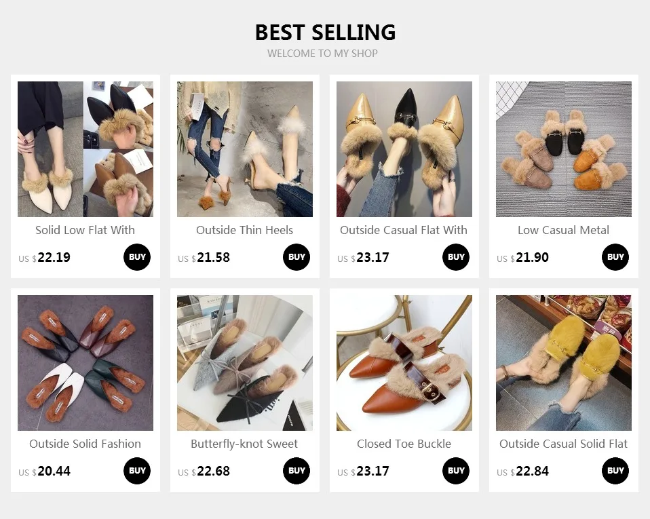Open Solid Low Flat With product image
Image resolution: width=650 pixels, height=519 pixels.
click(85, 149)
